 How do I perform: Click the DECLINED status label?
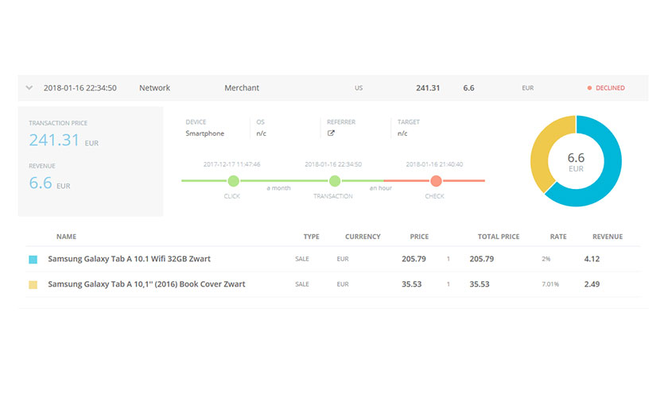(610, 88)
